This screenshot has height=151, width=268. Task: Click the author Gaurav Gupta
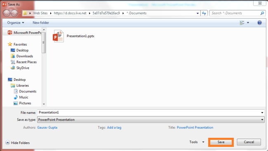click(x=47, y=127)
